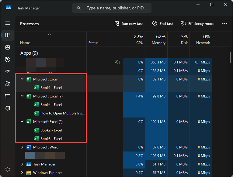Click the Apps (9) group heading
This screenshot has width=233, height=177.
[x=29, y=53]
